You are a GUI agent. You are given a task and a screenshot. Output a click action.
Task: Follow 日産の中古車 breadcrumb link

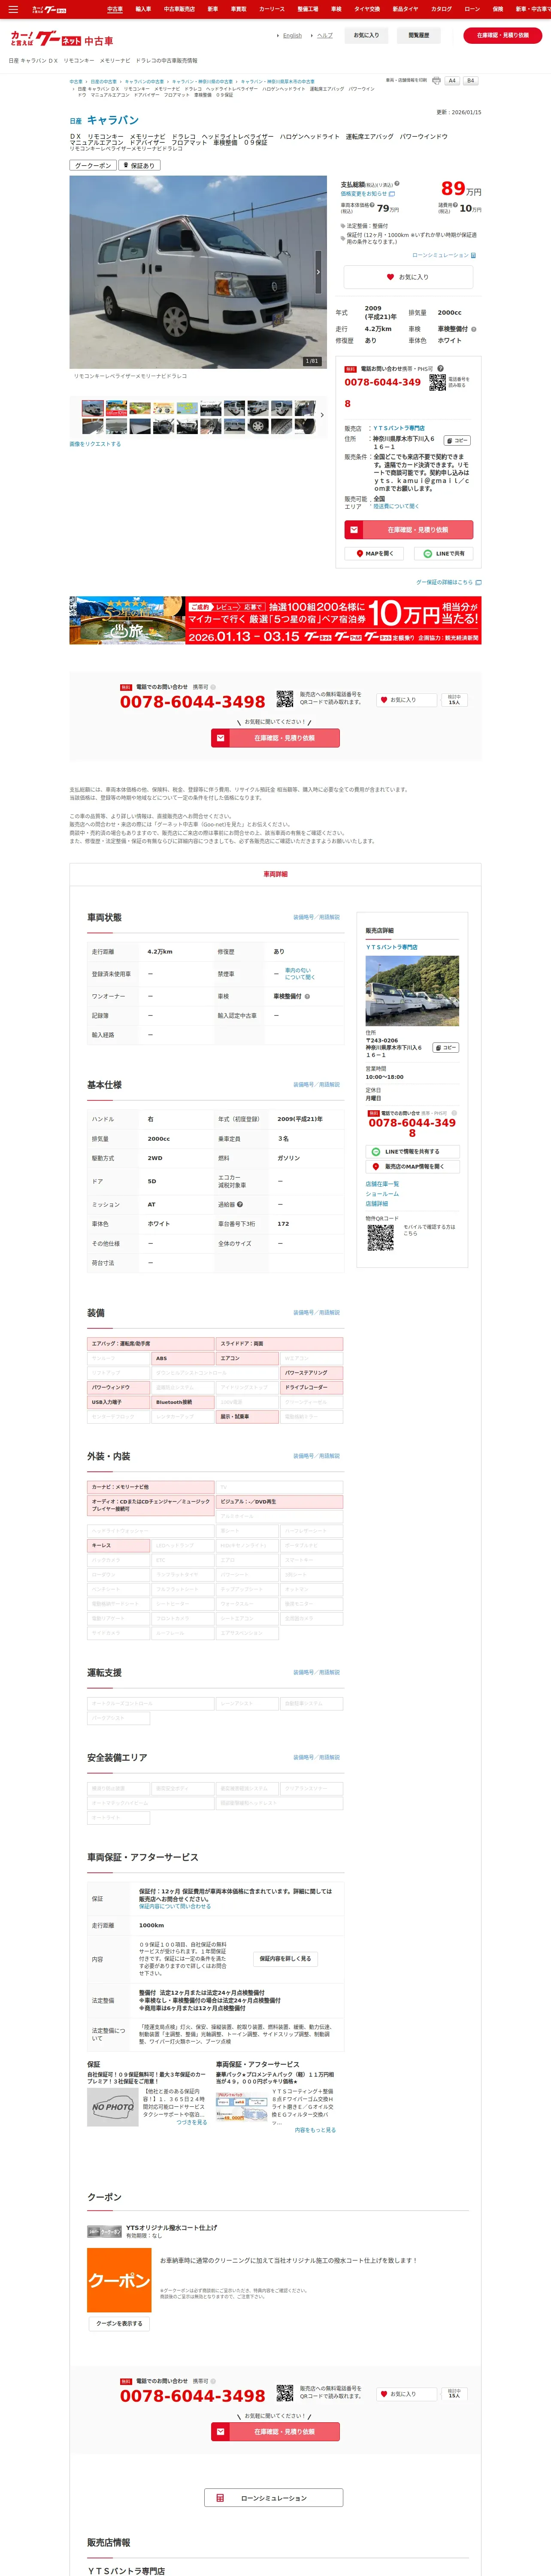103,82
